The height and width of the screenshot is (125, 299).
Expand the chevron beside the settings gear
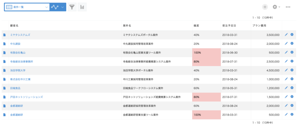(279, 7)
